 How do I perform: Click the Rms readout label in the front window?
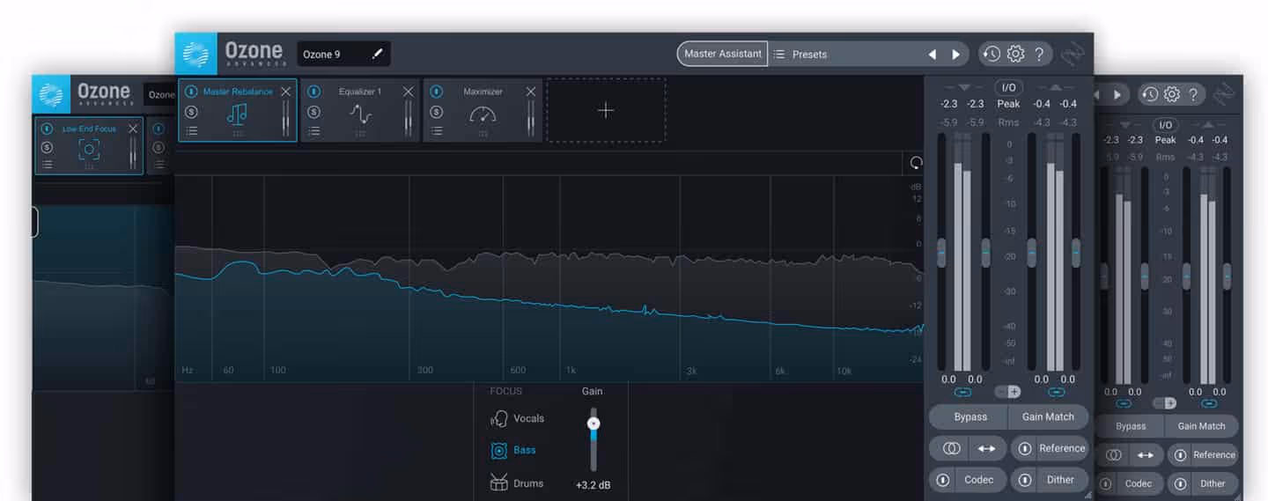1008,122
